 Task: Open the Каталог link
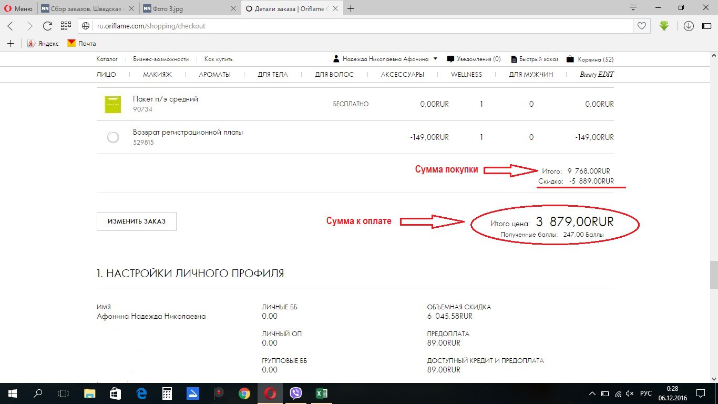pyautogui.click(x=107, y=59)
